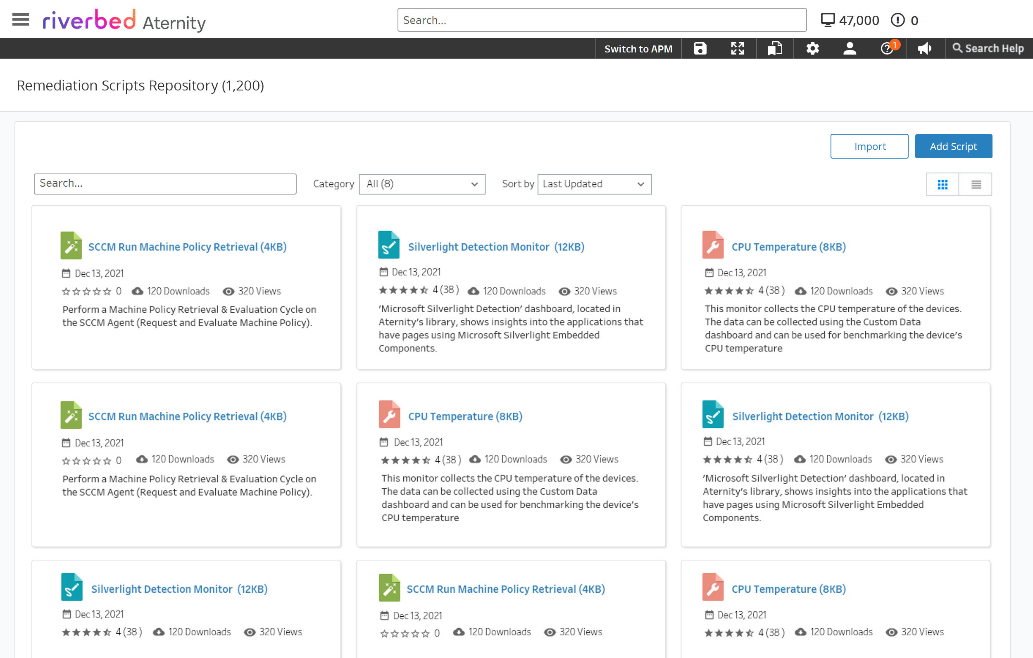Screen dimensions: 1033x658
Task: Open the user account icon
Action: (x=850, y=48)
